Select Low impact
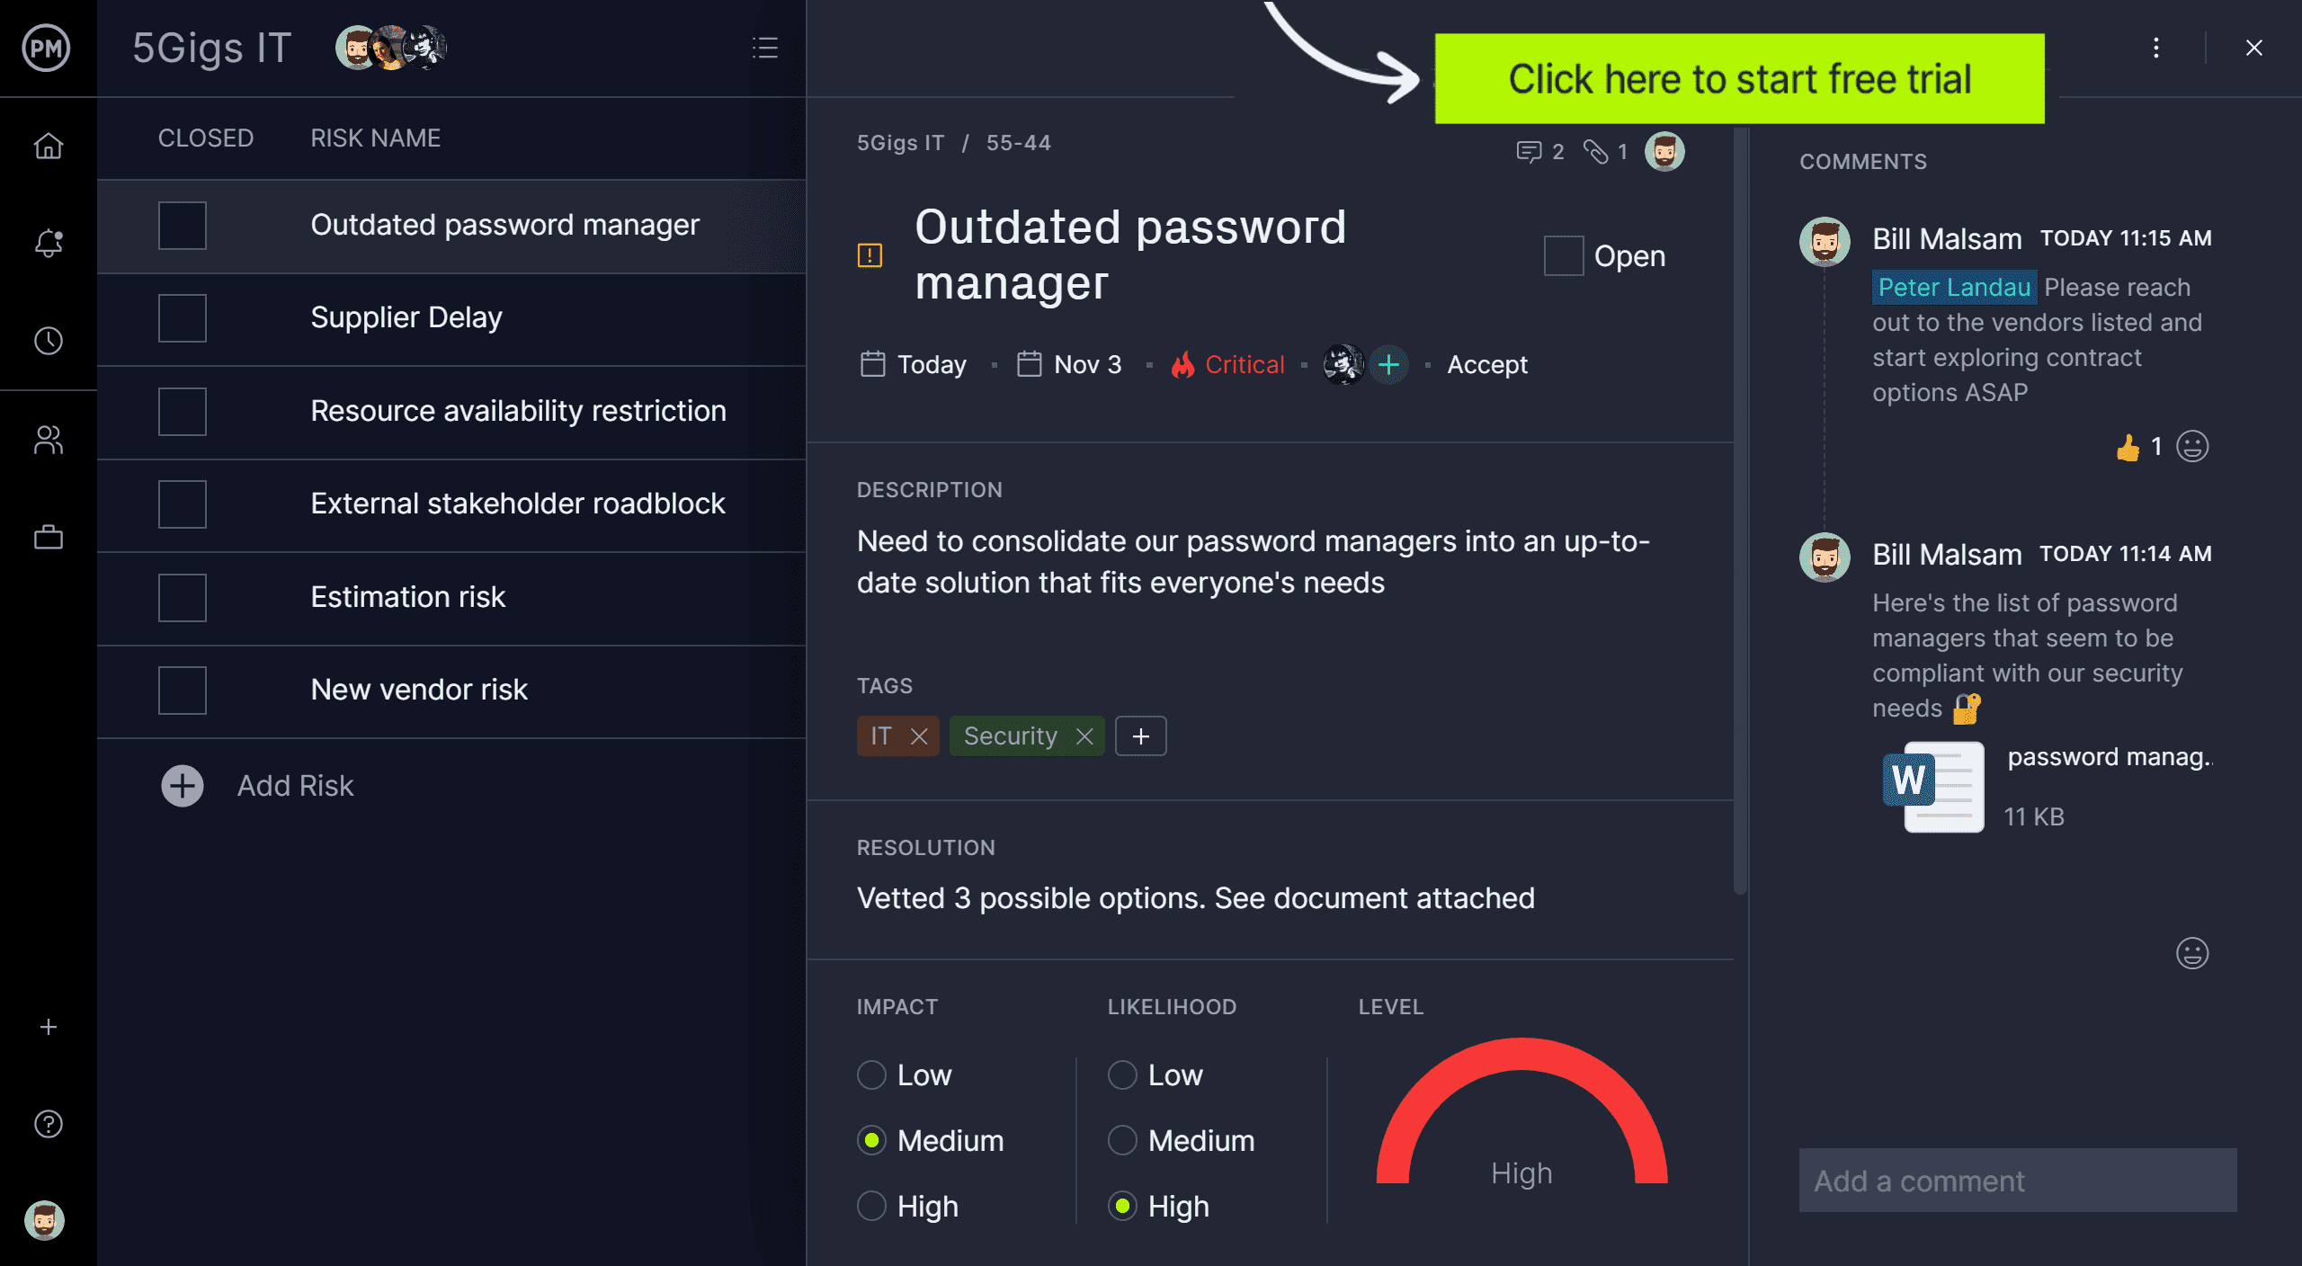2302x1266 pixels. point(871,1074)
